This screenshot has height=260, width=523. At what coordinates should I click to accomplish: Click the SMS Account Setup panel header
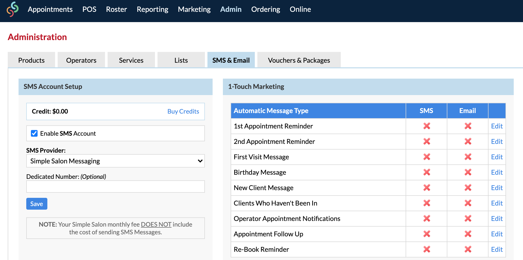[x=116, y=87]
